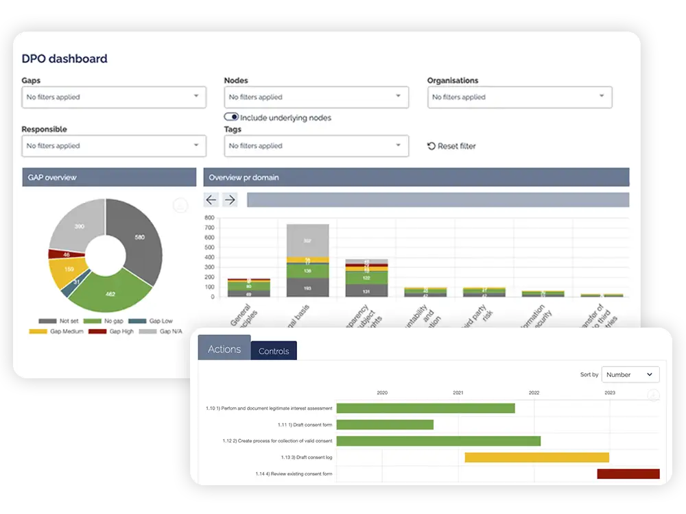Click the yellow bar for 1.13 Draft consent log
686x514 pixels.
click(x=537, y=458)
